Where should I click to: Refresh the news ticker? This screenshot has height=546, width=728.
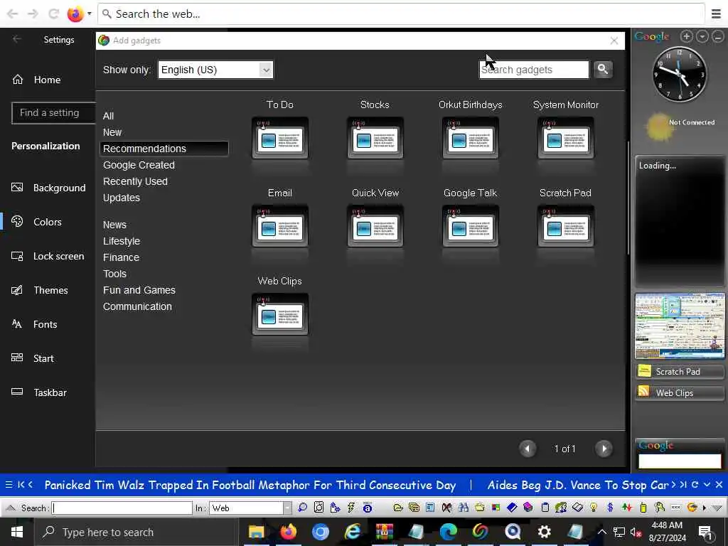coord(695,485)
